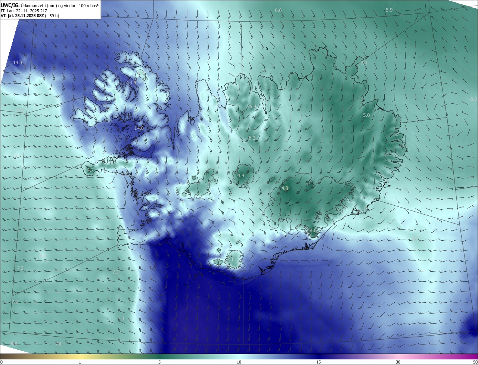Click the map value '5.9'
This screenshot has width=478, height=365.
click(x=389, y=10)
